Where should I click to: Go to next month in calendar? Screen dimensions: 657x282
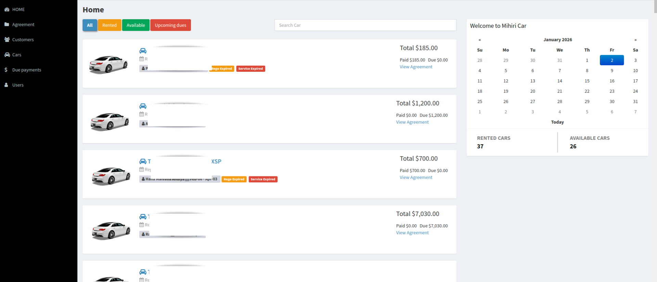coord(635,40)
